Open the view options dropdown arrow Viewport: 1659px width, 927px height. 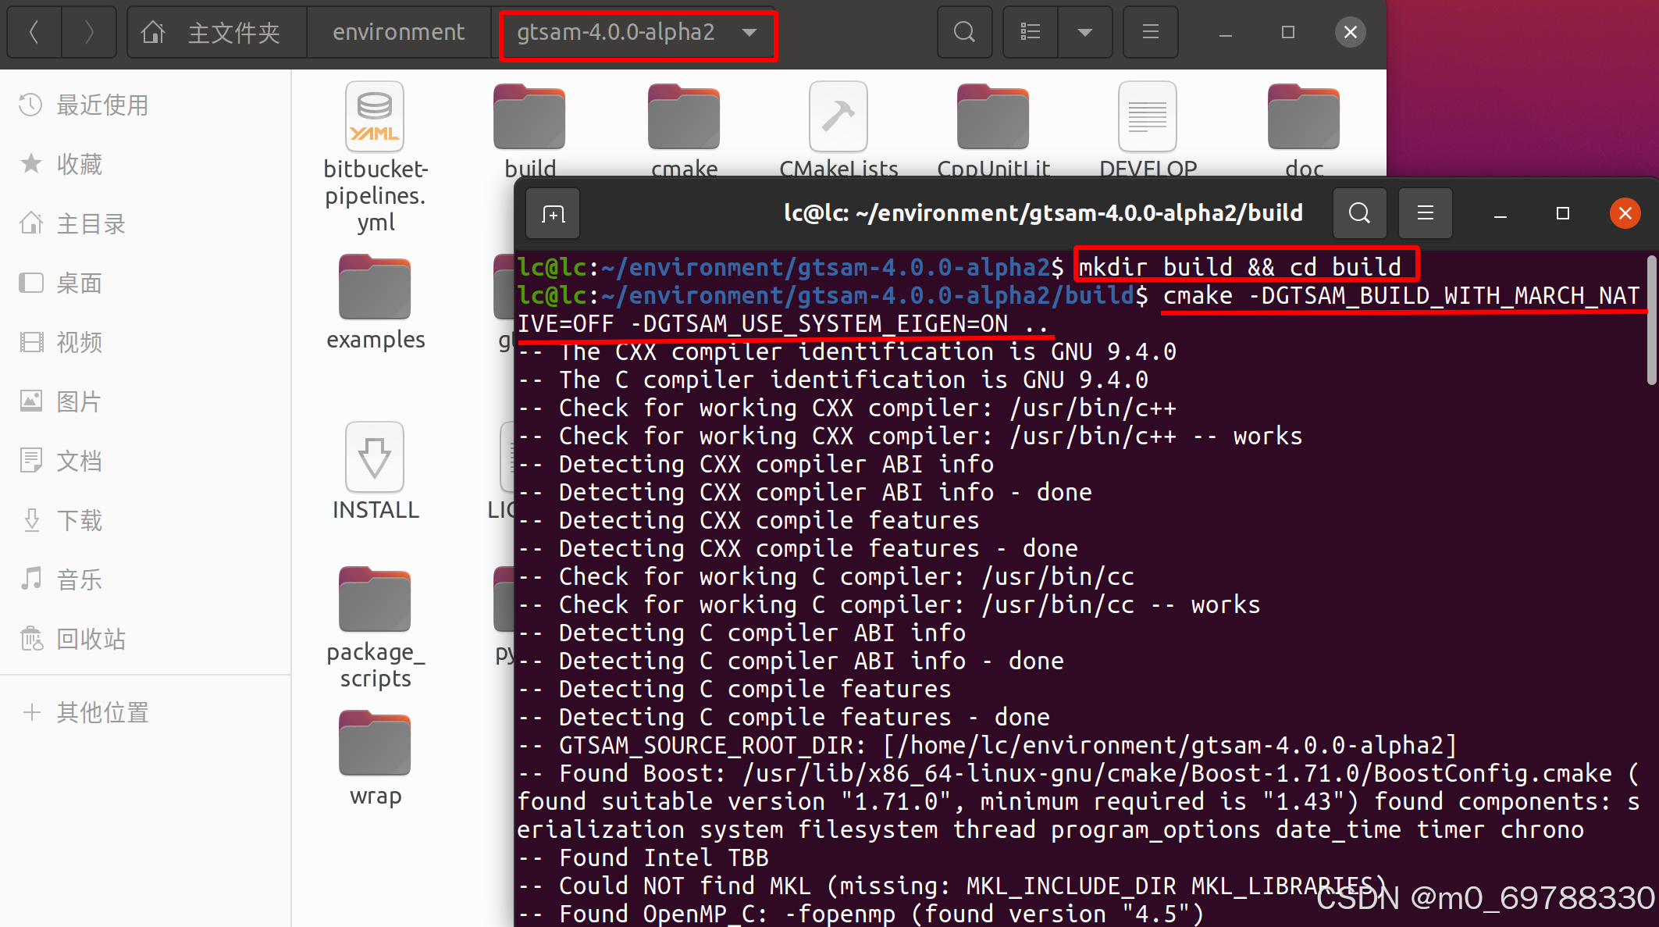tap(1085, 32)
